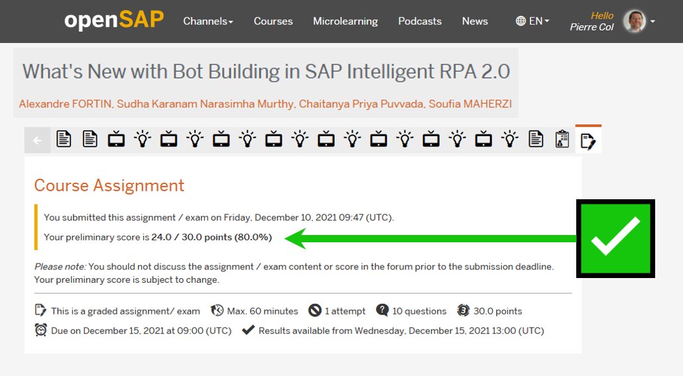Open the second lightbulb self-test icon

195,139
